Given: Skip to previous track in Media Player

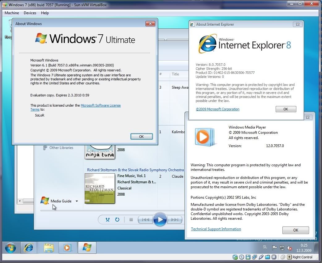Looking at the screenshot, I should 145,220.
